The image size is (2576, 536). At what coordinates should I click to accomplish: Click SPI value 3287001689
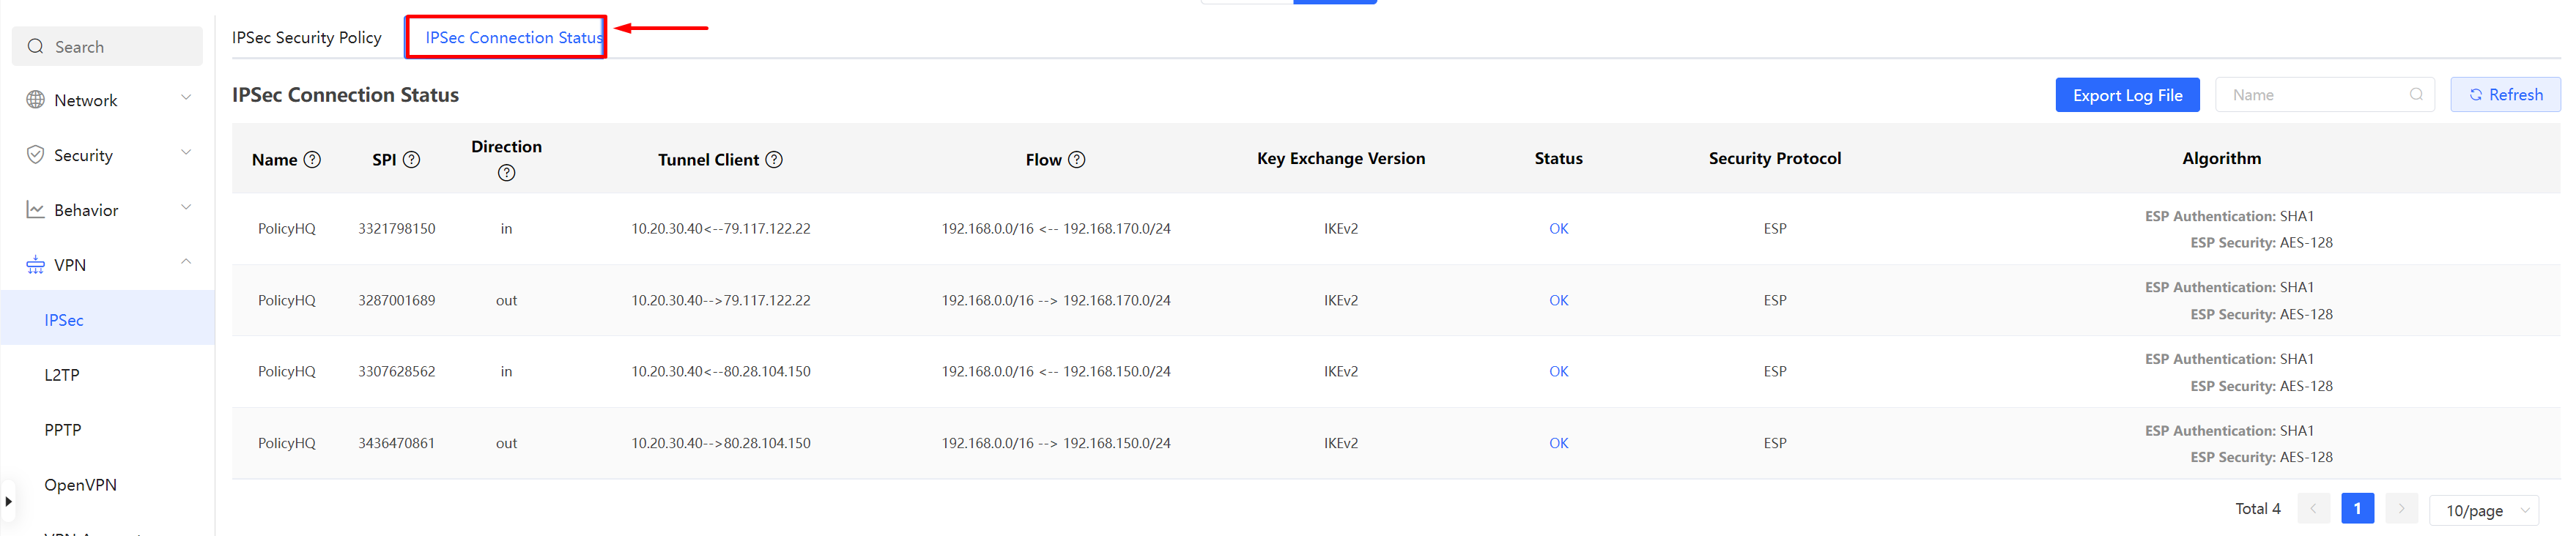coord(397,301)
